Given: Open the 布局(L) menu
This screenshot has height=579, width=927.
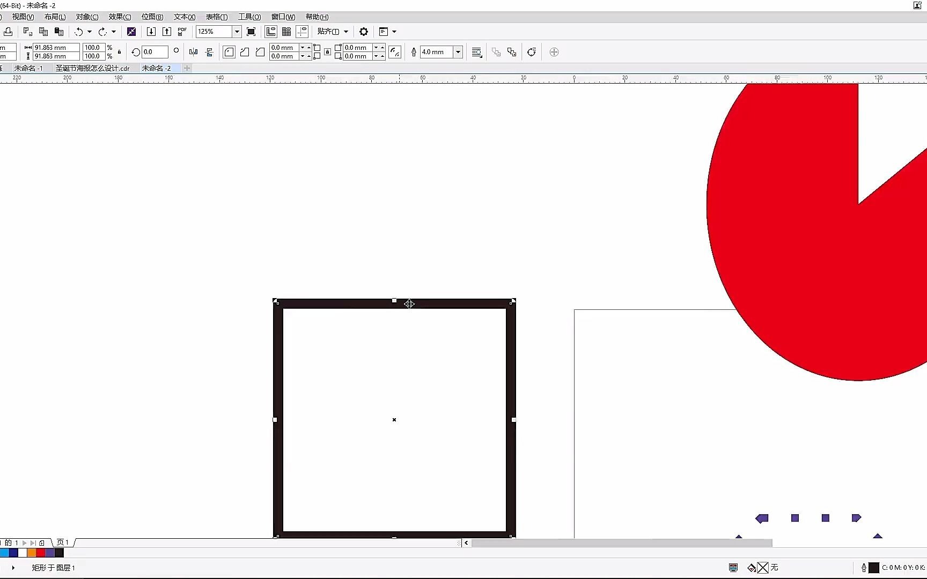Looking at the screenshot, I should (55, 17).
